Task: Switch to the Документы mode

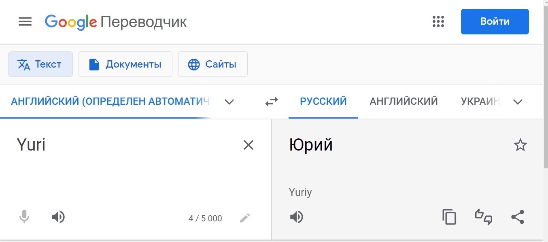Action: (125, 64)
